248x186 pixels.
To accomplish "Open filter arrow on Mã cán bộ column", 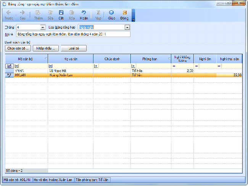I will click(46, 59).
